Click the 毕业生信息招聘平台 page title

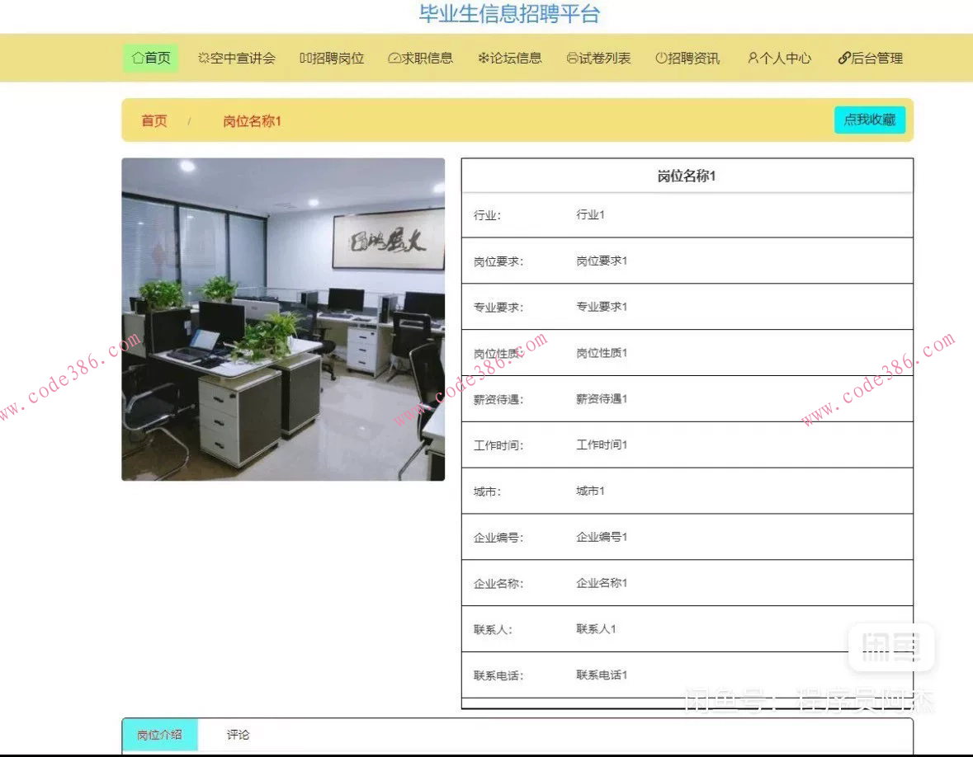point(509,15)
